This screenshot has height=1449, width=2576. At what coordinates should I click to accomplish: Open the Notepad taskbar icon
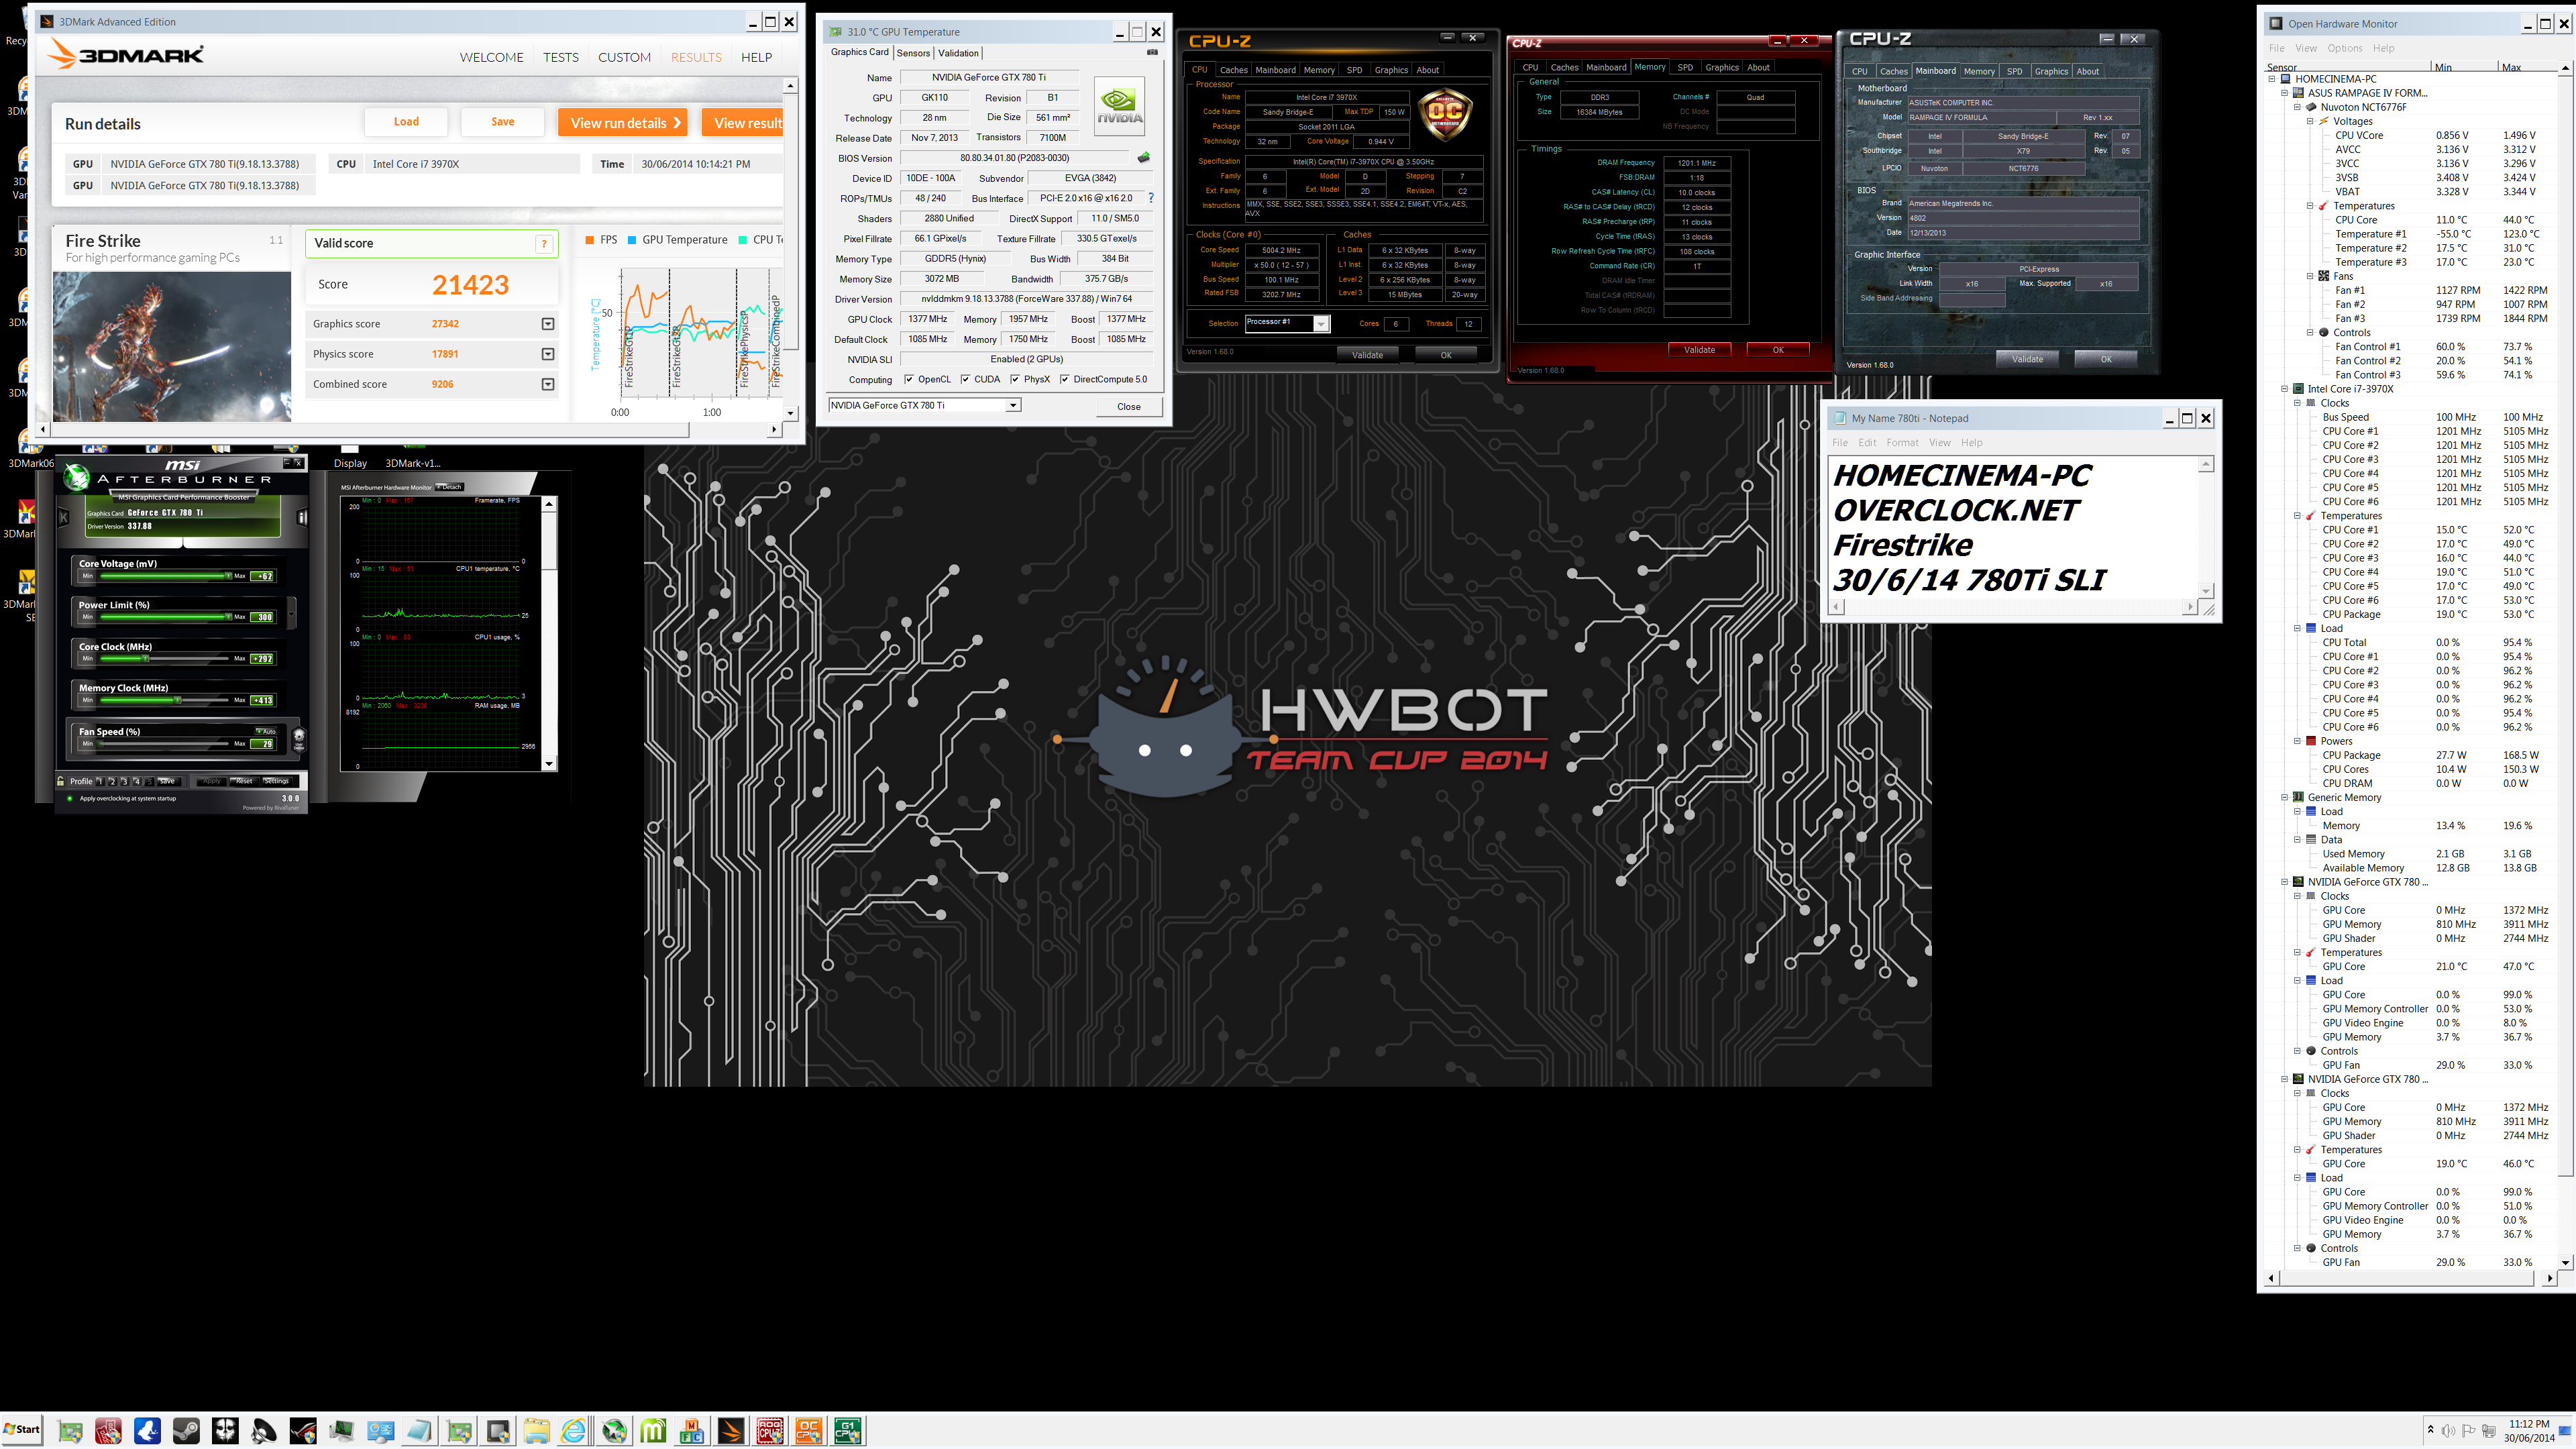tap(419, 1431)
